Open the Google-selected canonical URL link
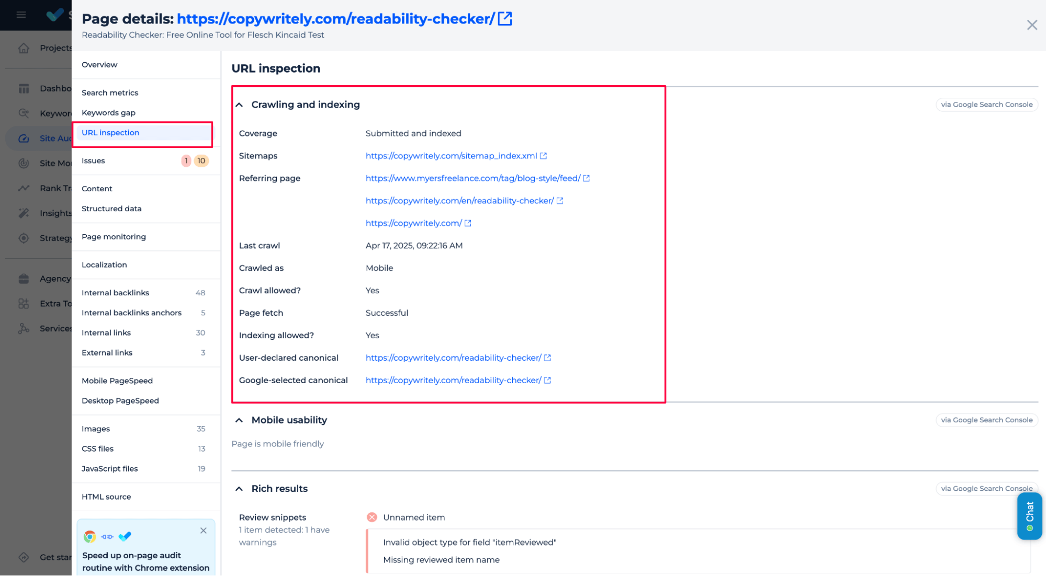 (x=453, y=380)
